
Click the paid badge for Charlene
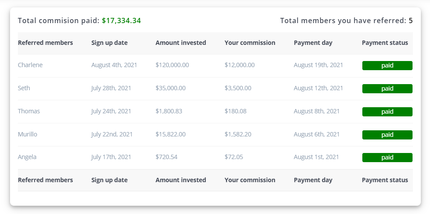[x=387, y=66]
